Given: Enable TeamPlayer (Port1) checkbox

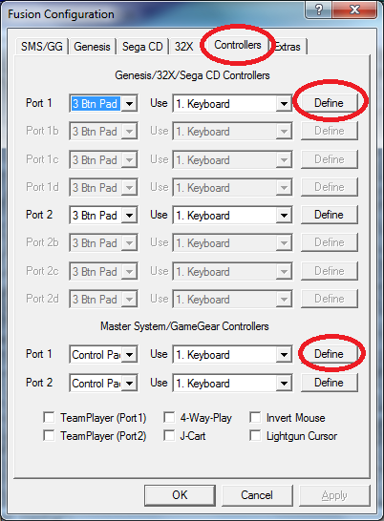Looking at the screenshot, I should tap(49, 417).
